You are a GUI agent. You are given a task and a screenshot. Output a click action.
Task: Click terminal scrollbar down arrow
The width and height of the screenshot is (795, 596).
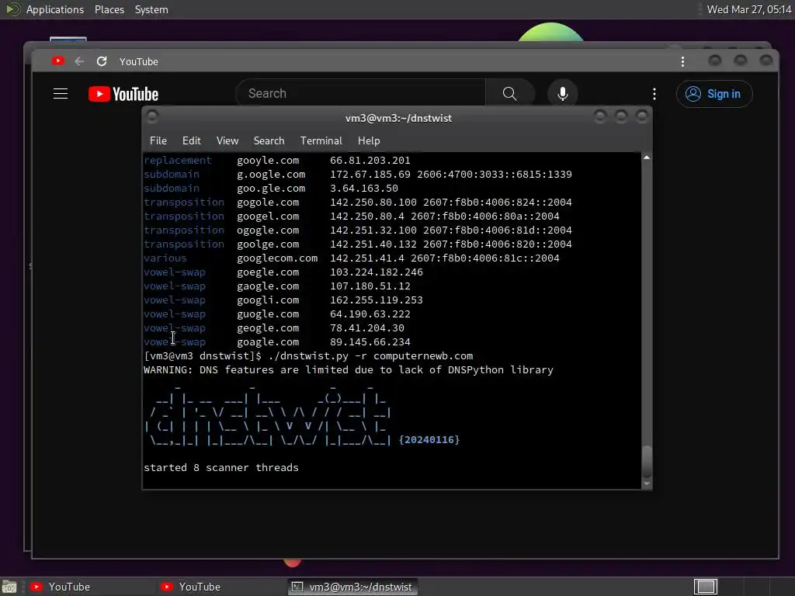point(647,484)
